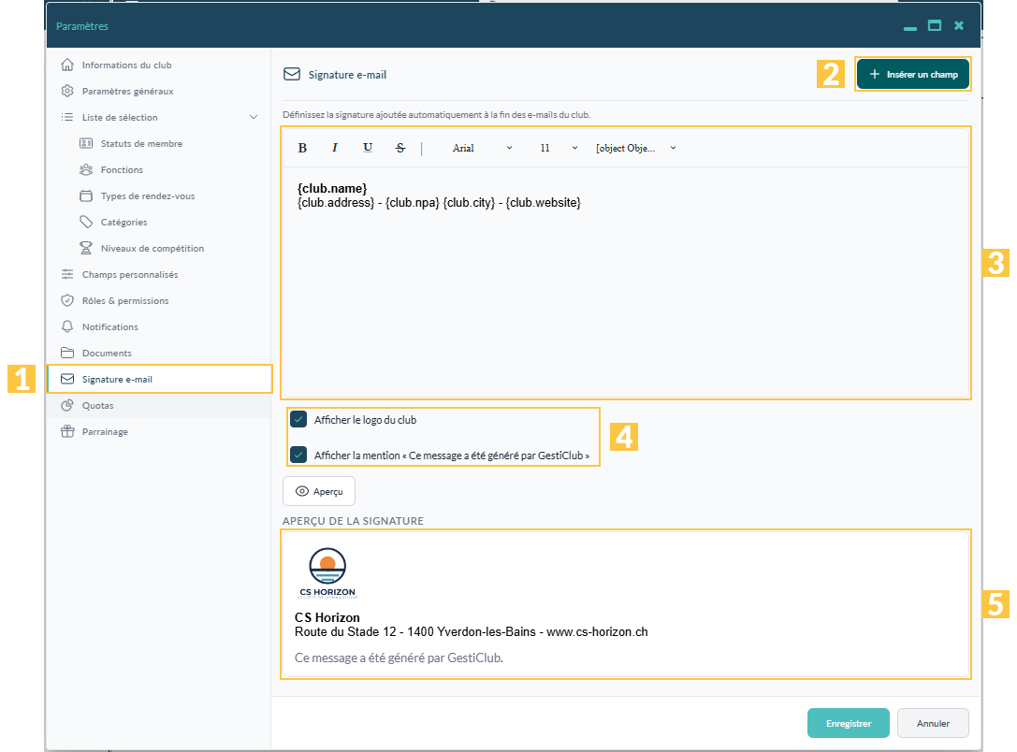Viewport: 1017px width, 752px height.
Task: Uncheck Afficher le logo du club
Action: tap(298, 419)
